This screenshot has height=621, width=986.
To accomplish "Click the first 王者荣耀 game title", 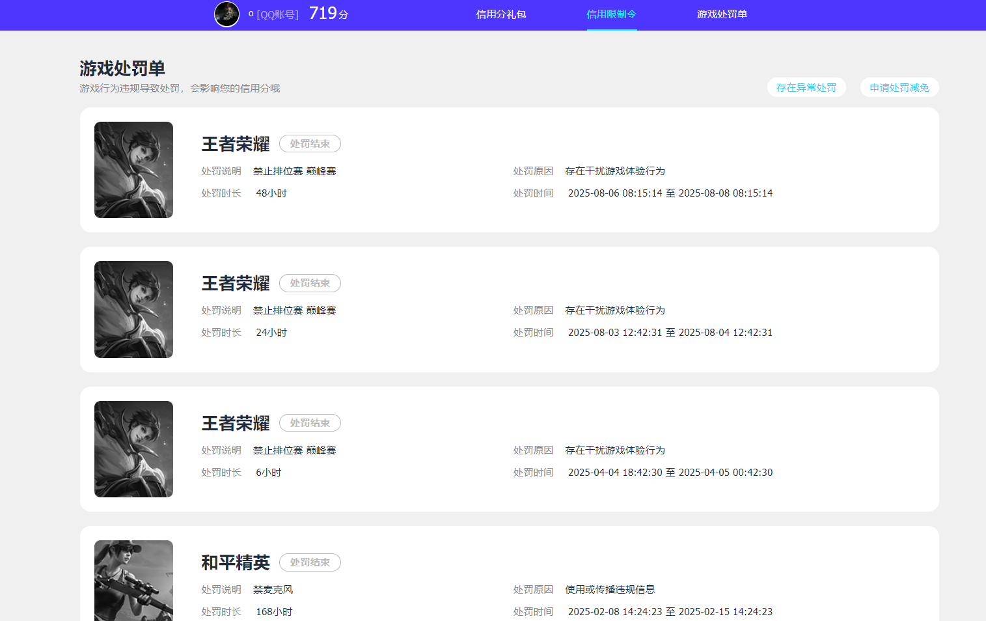I will (236, 144).
